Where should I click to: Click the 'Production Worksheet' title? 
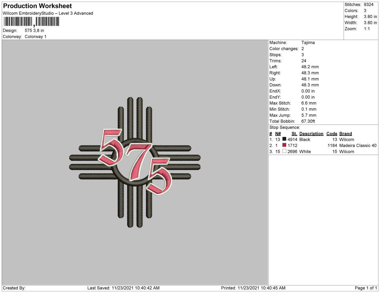tap(37, 6)
